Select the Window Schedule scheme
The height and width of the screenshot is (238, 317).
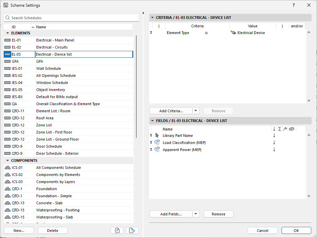pyautogui.click(x=69, y=83)
